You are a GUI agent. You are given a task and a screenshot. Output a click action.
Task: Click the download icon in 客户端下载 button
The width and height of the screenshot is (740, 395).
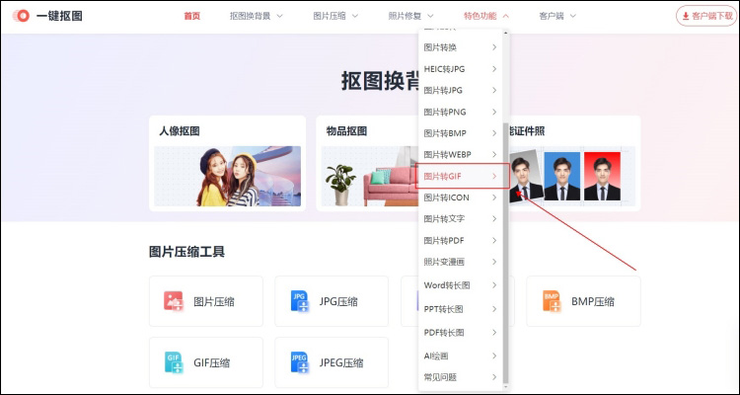coord(685,16)
